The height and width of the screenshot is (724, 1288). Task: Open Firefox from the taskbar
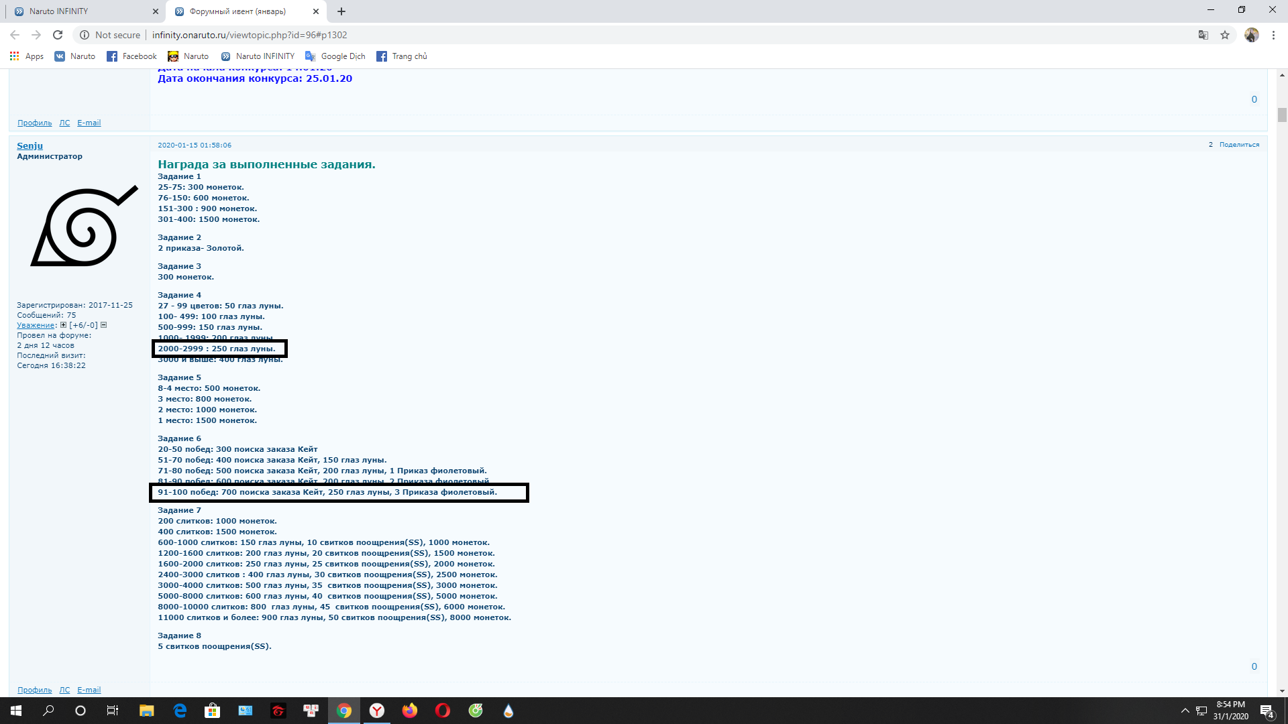(410, 711)
